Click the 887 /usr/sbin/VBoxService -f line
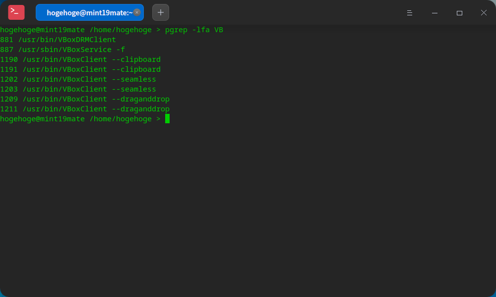 point(62,49)
